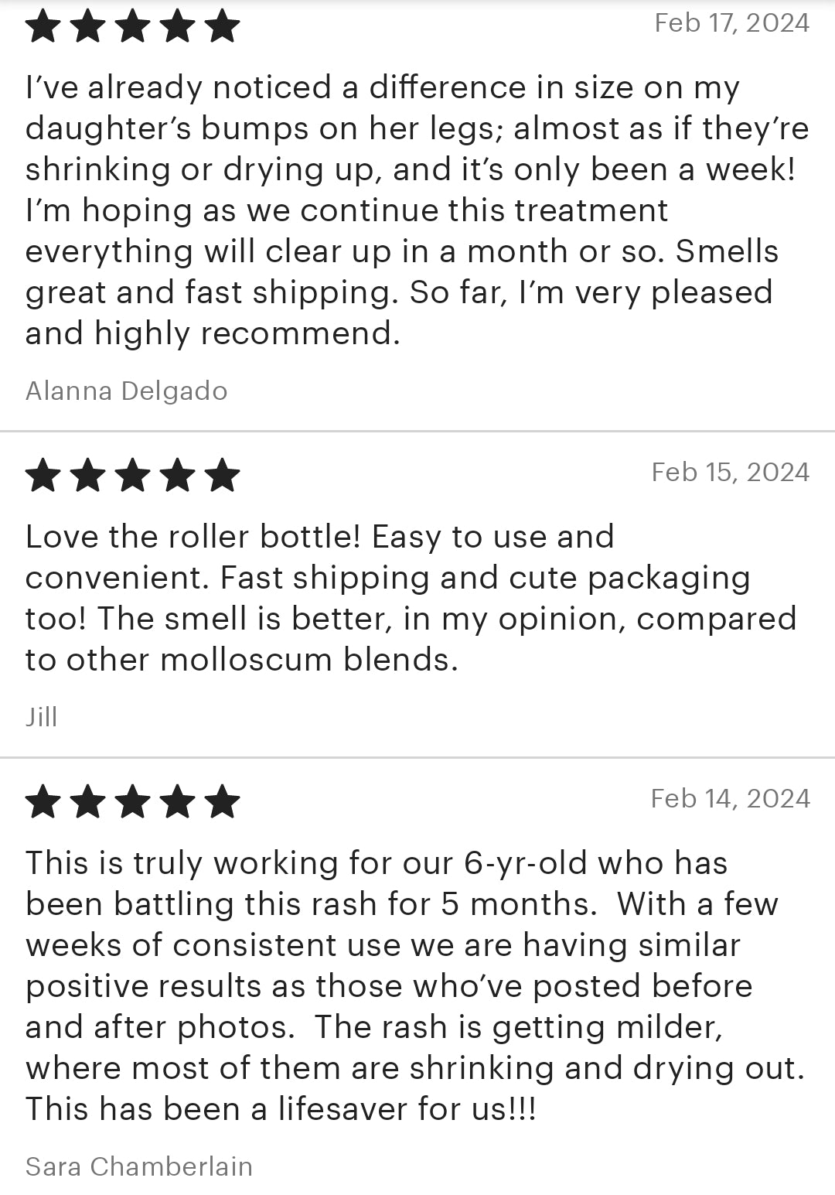Tap the second star on the Feb 15 review
Screen dimensions: 835x1195
click(87, 475)
